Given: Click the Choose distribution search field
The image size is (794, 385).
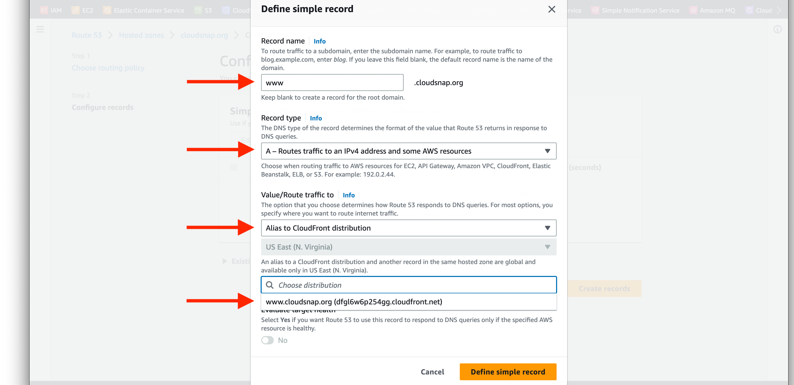Looking at the screenshot, I should pos(408,285).
